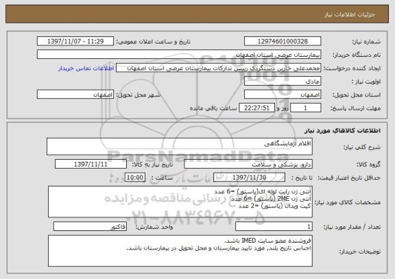The image size is (395, 279).
Task: Click the label ایجاد کننده درخواست
Action: pyautogui.click(x=352, y=69)
